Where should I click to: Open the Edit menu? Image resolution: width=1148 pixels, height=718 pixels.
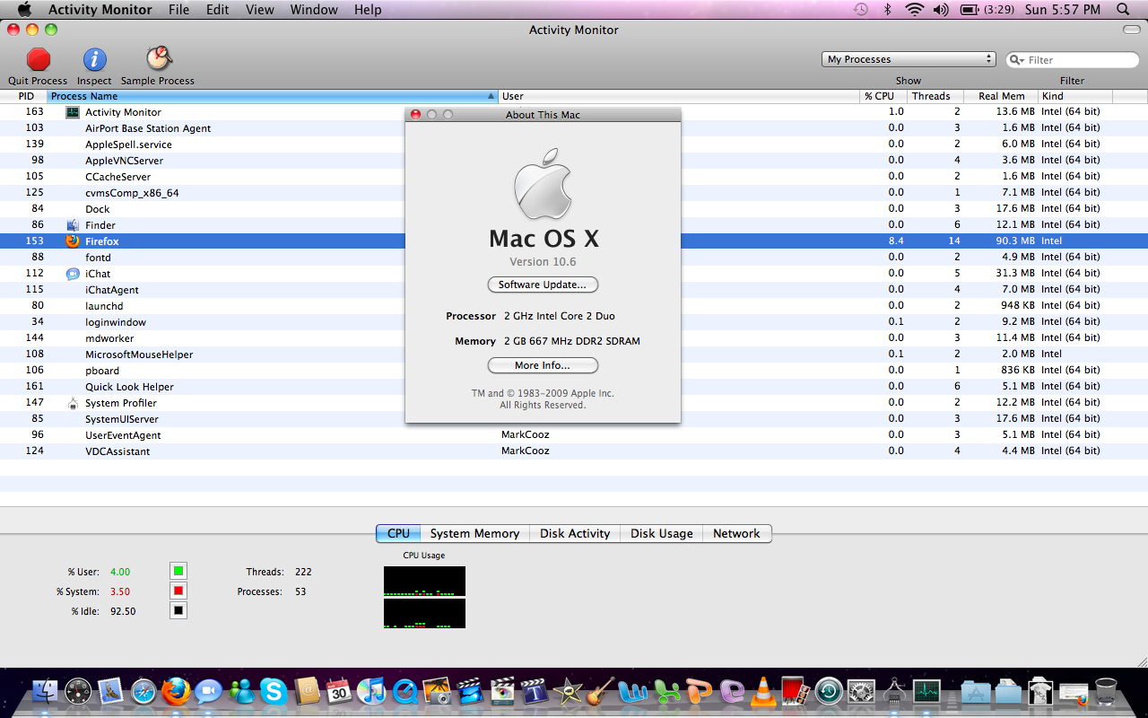point(217,9)
